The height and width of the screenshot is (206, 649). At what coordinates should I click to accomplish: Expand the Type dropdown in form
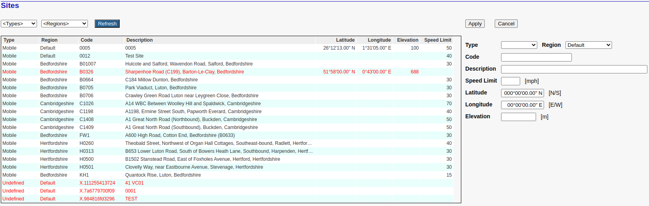(519, 45)
